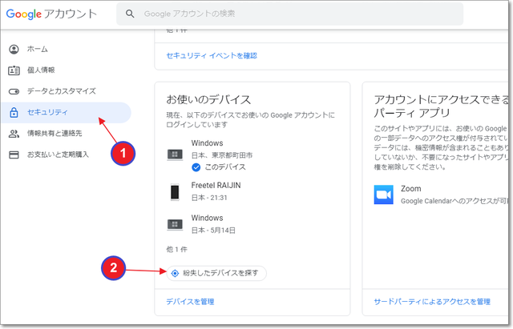Open サードパーティによるアクセスを管理 link
Screen dimensions: 513x329
click(432, 302)
